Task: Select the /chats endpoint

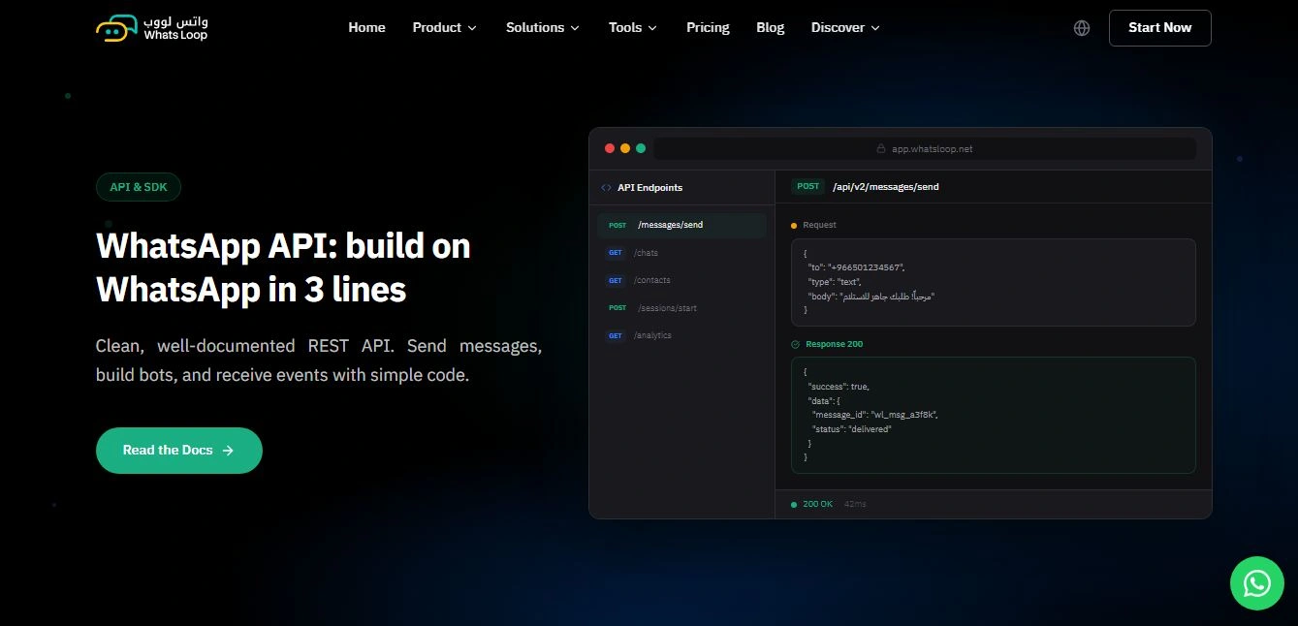Action: point(681,253)
